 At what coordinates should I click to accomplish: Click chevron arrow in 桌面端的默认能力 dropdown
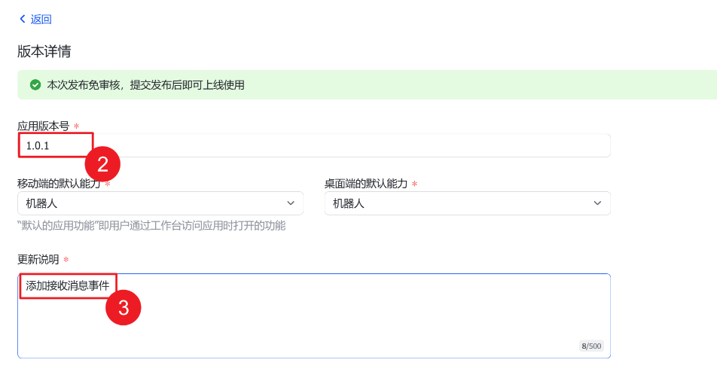tap(598, 203)
